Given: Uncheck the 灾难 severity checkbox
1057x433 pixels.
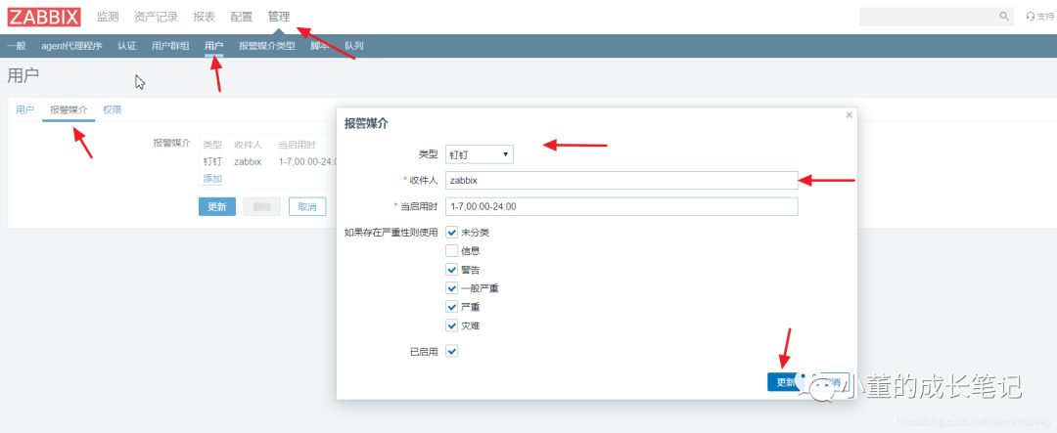Looking at the screenshot, I should 451,325.
